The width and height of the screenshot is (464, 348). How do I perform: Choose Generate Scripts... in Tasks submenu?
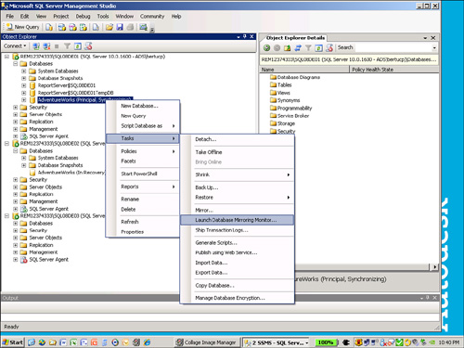click(x=237, y=243)
